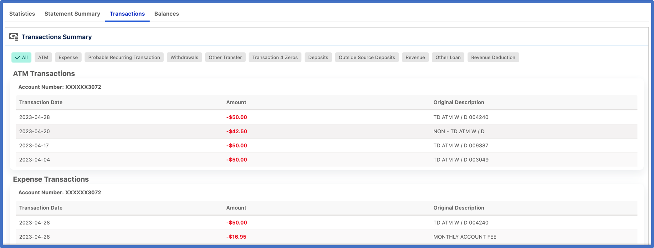654x248 pixels.
Task: Click the Transactions Summary icon
Action: pos(14,37)
